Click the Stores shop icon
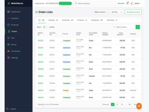The width and height of the screenshot is (149, 112). coord(8,45)
